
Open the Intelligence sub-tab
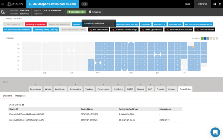point(20,96)
